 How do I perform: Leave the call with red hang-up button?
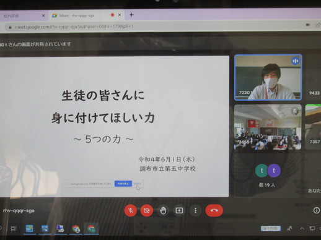click(x=214, y=210)
